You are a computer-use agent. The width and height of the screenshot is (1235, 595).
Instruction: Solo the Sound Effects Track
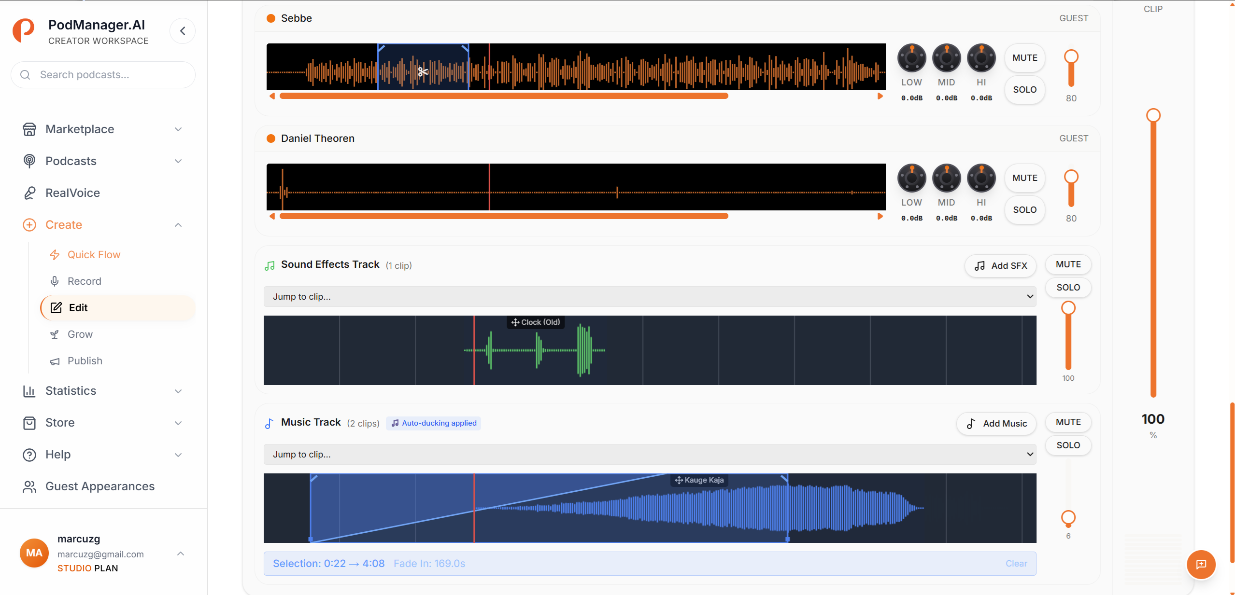pyautogui.click(x=1068, y=288)
